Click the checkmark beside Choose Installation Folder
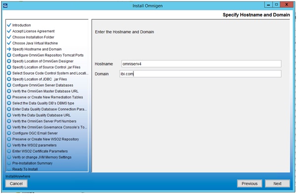 click(x=9, y=37)
